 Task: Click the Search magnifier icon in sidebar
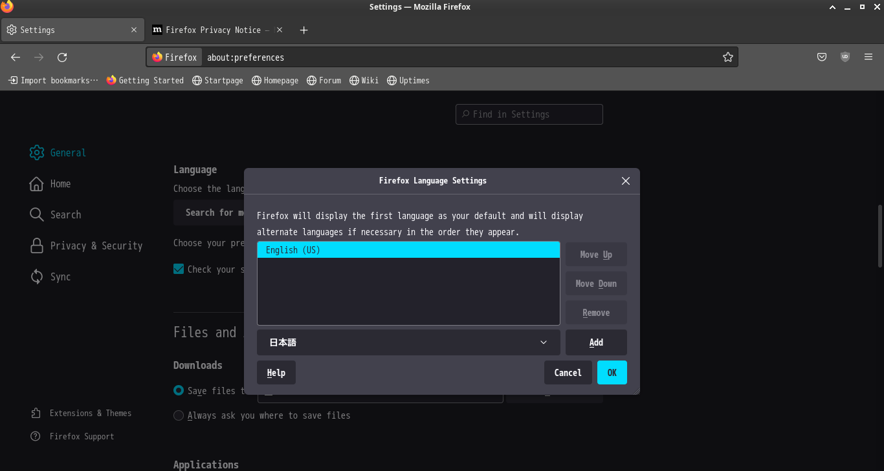click(37, 215)
